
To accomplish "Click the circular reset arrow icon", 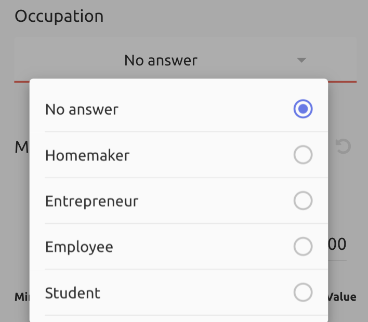I will tap(343, 146).
